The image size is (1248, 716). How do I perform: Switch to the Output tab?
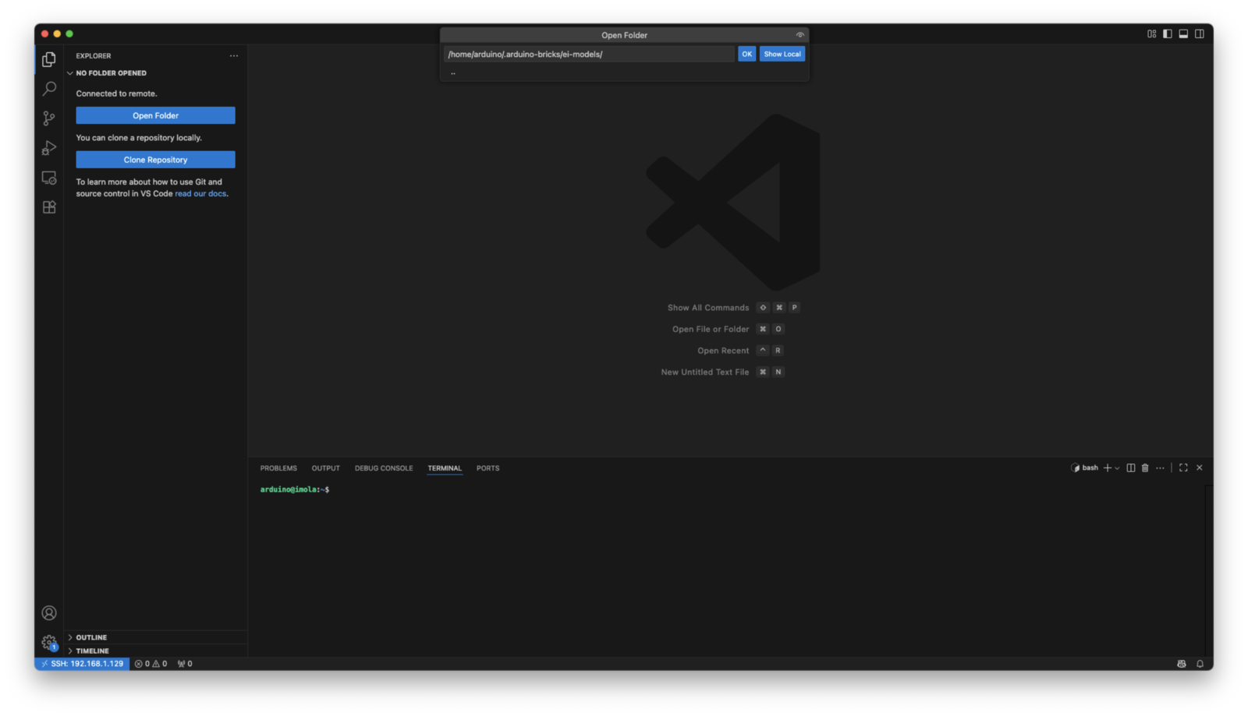pos(326,468)
